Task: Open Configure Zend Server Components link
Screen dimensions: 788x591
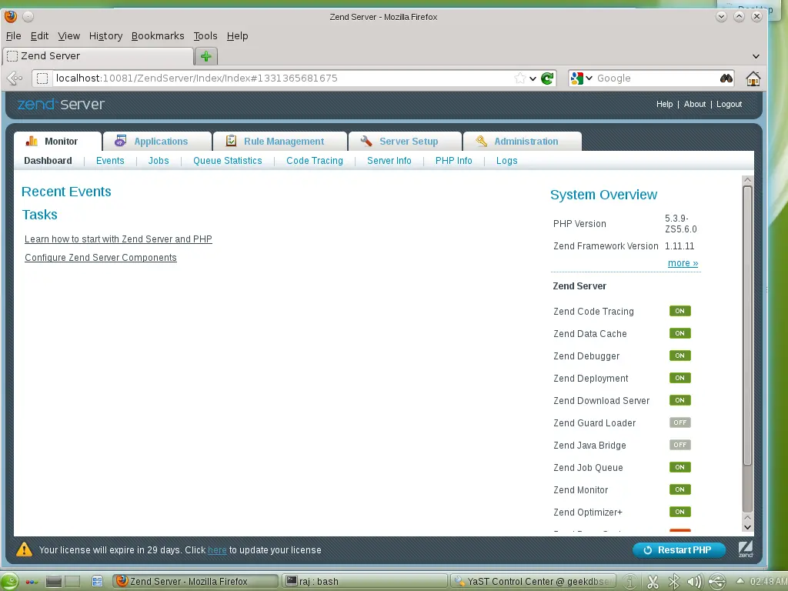Action: tap(101, 257)
